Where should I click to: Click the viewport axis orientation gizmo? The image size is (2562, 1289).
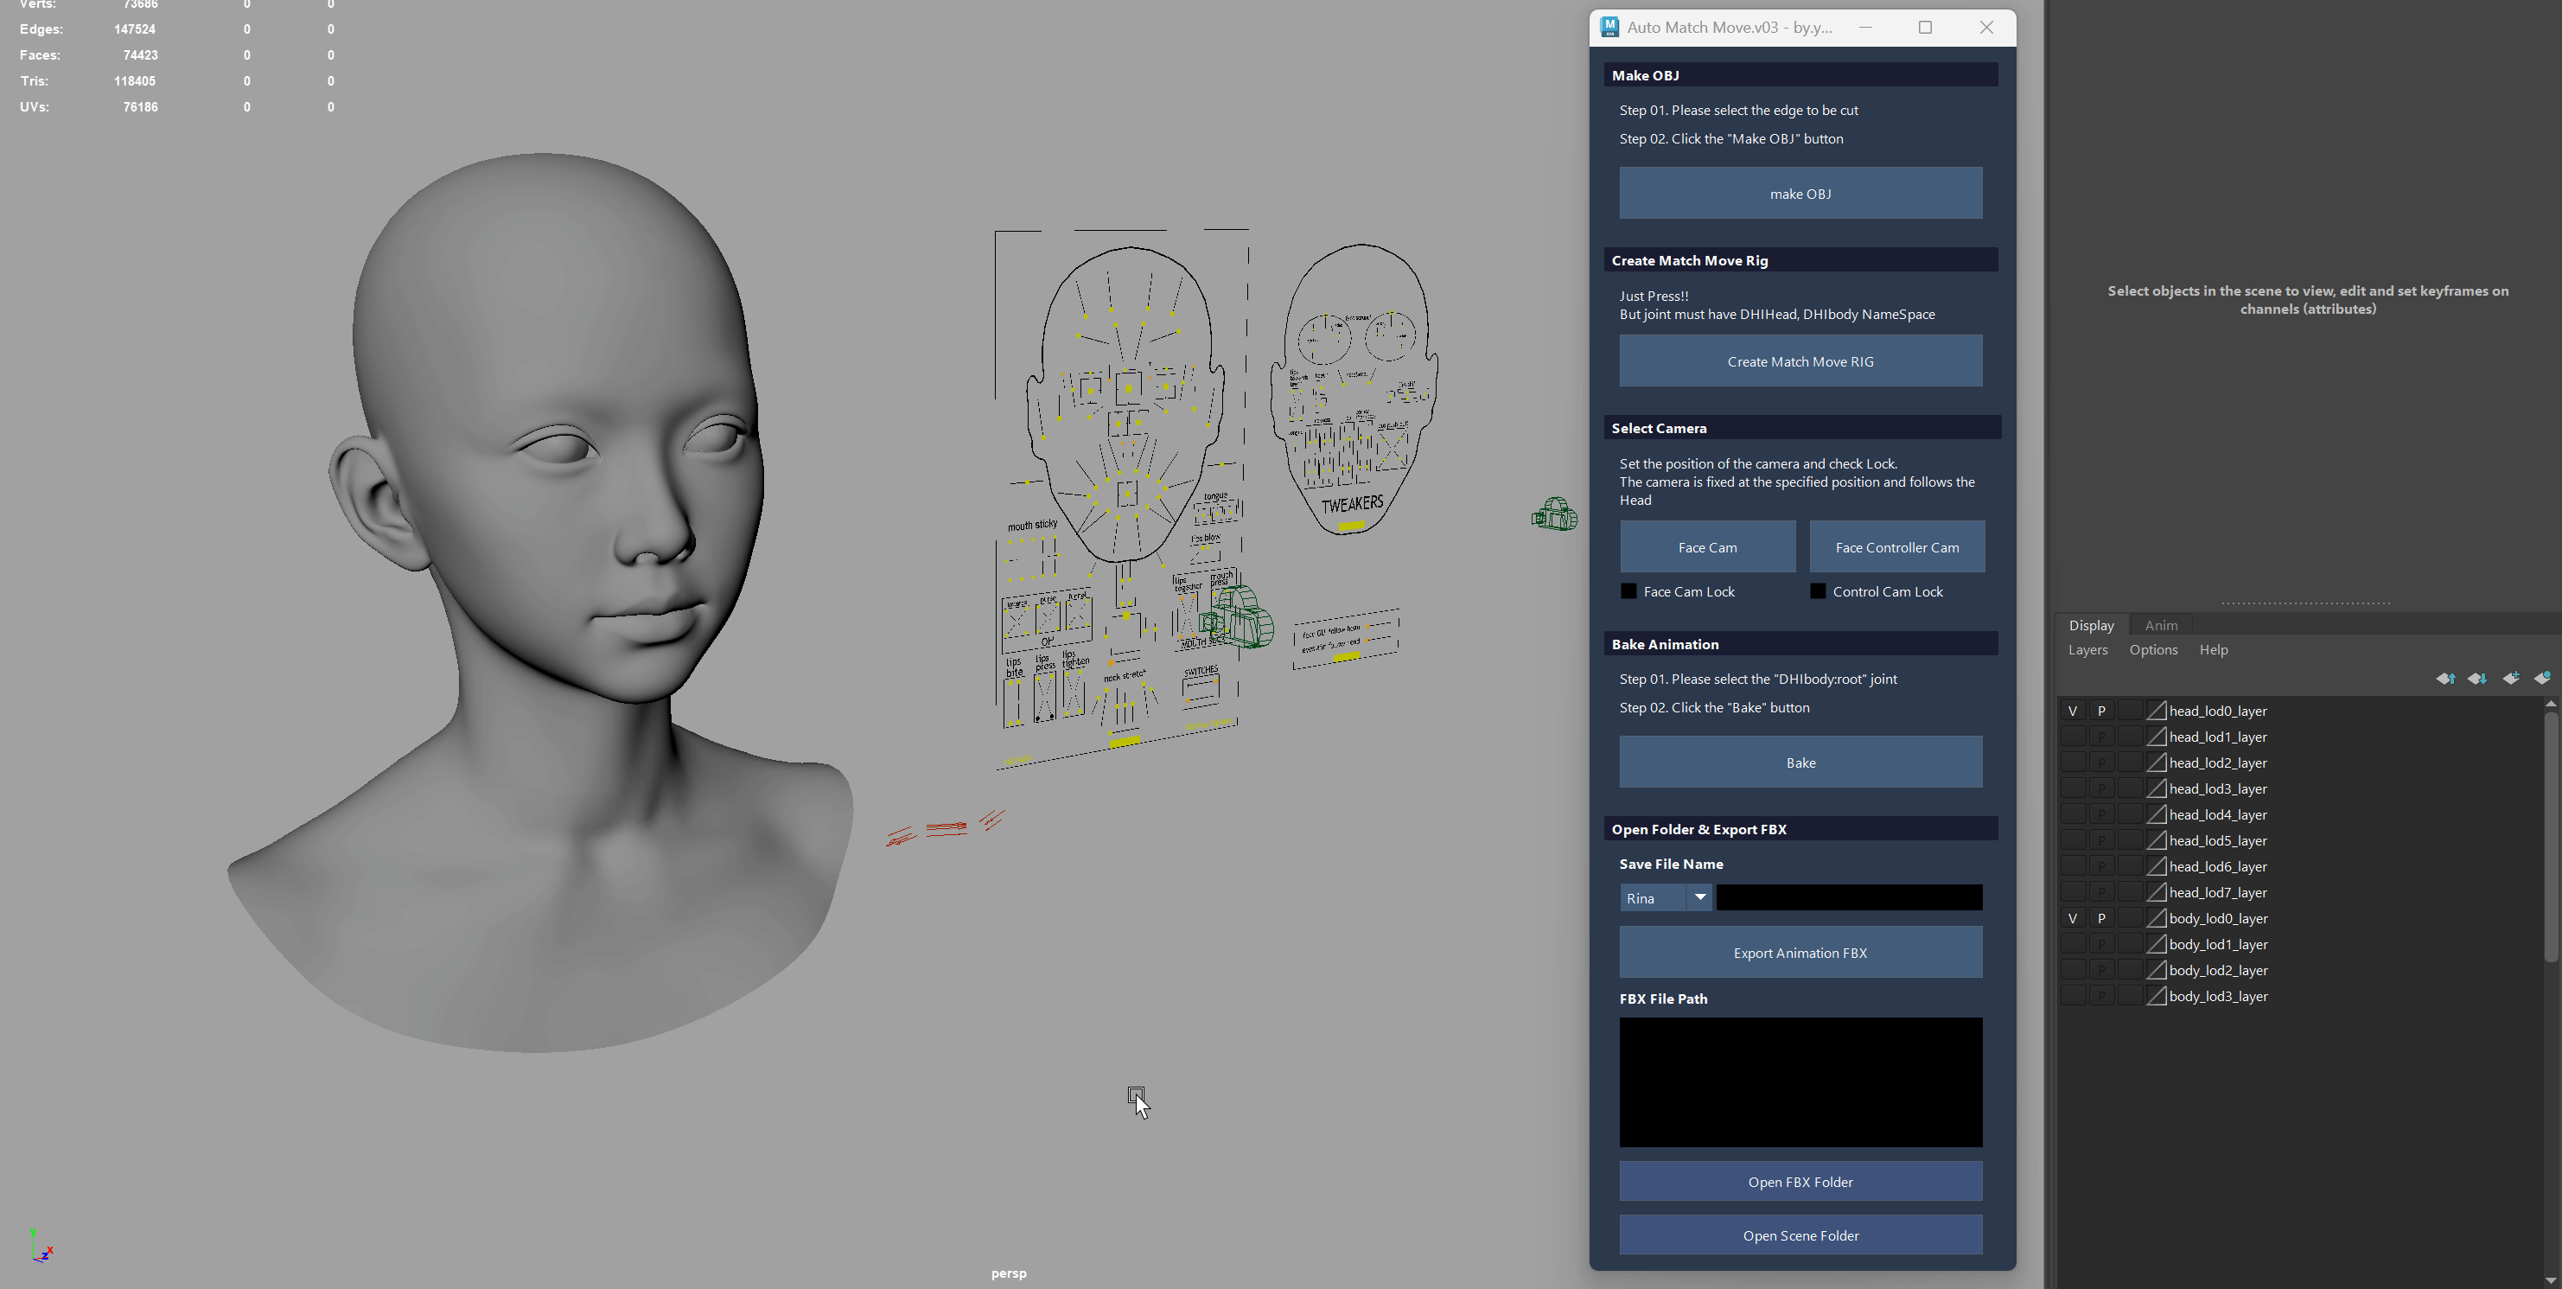41,1249
